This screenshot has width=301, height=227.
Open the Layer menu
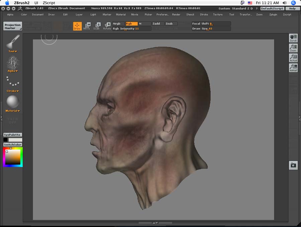79,15
